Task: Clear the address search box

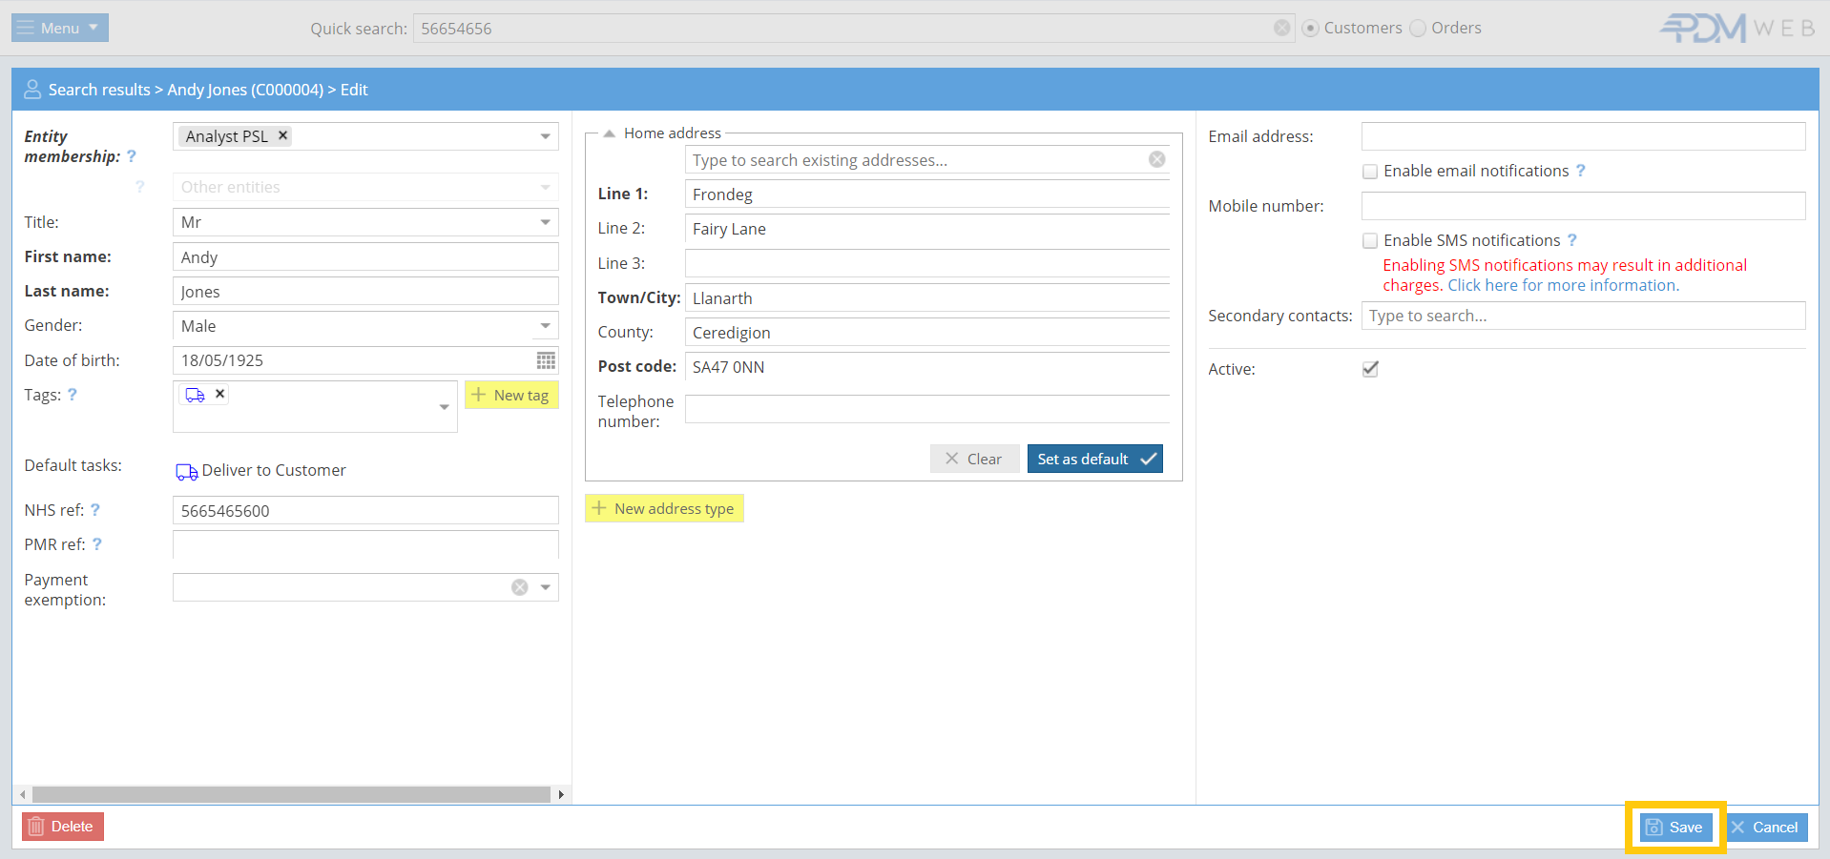Action: 1156,160
